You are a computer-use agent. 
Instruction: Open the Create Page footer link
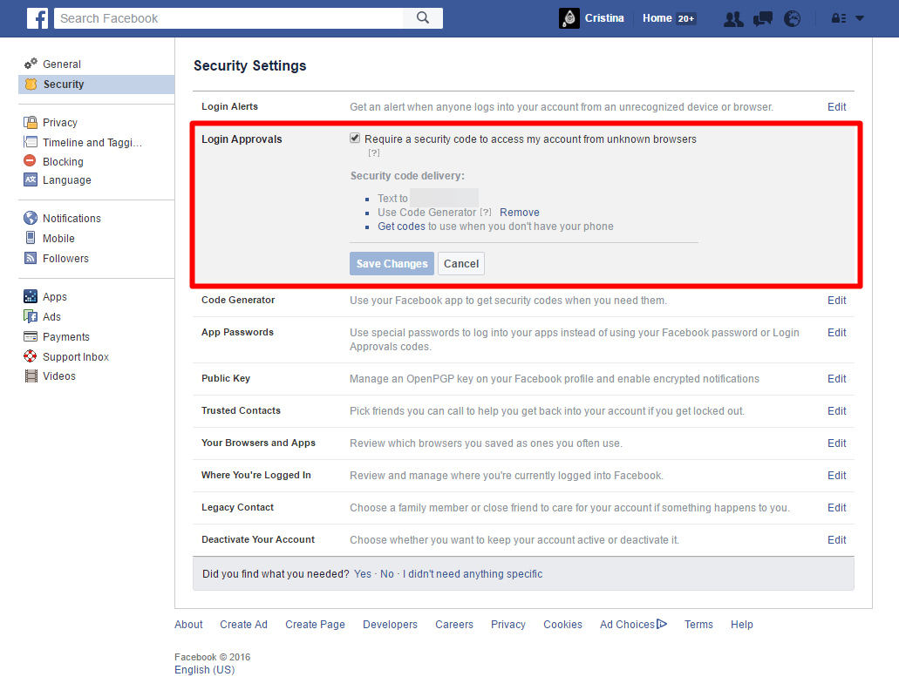click(x=316, y=625)
